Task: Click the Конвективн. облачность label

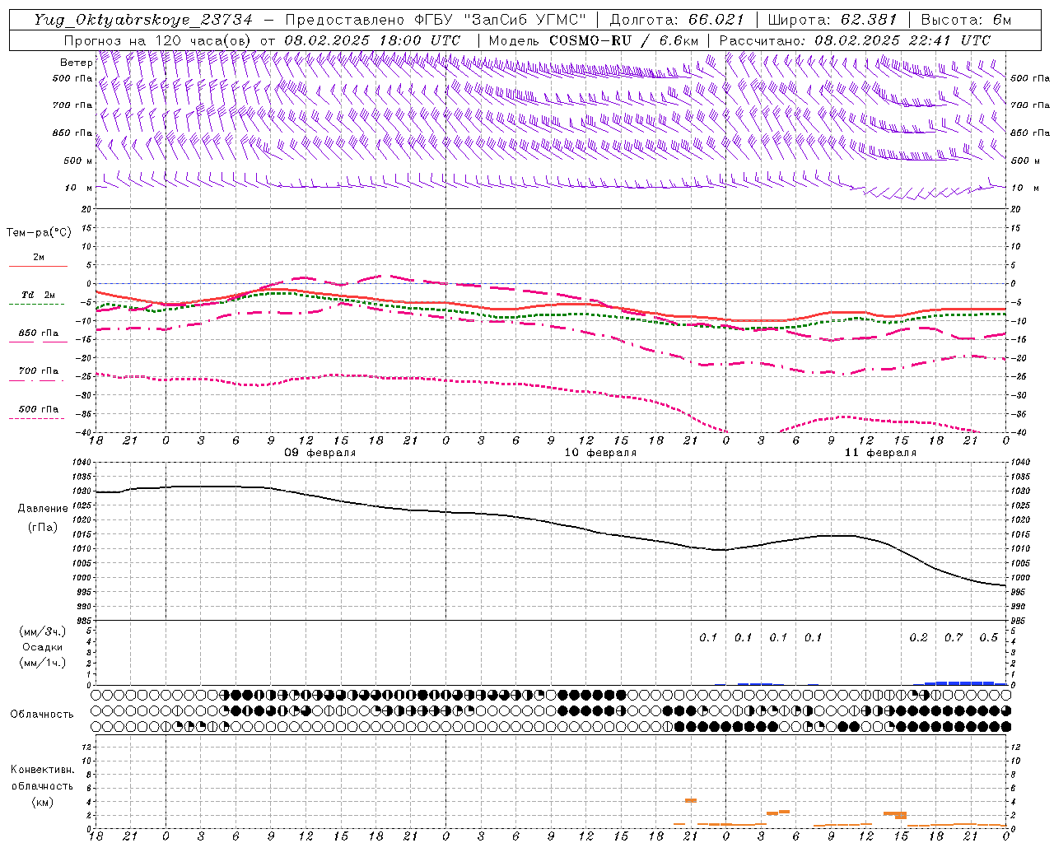Action: point(43,778)
